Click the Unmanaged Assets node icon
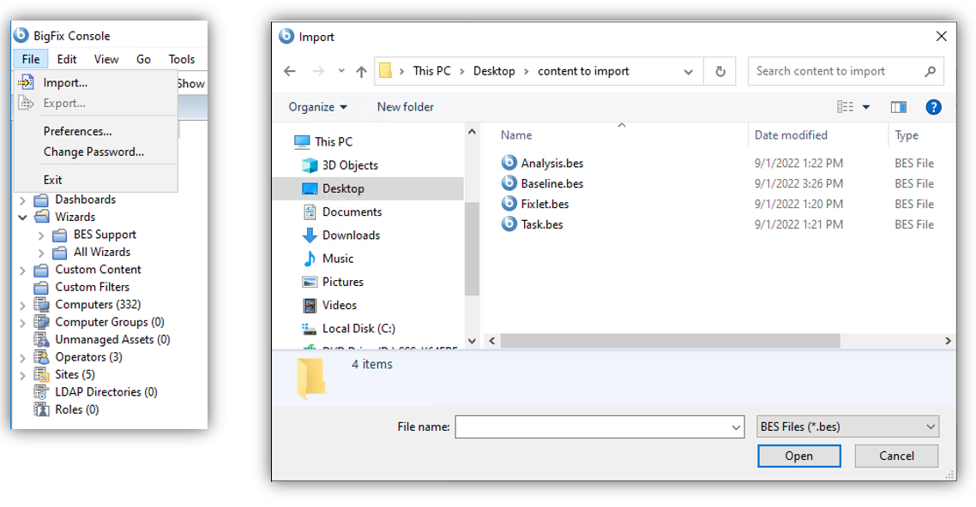The width and height of the screenshot is (976, 507). point(41,339)
